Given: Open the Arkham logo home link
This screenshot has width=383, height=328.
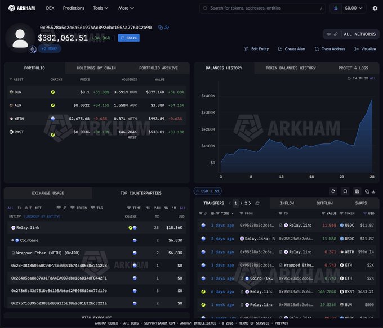Looking at the screenshot, I should click(21, 8).
